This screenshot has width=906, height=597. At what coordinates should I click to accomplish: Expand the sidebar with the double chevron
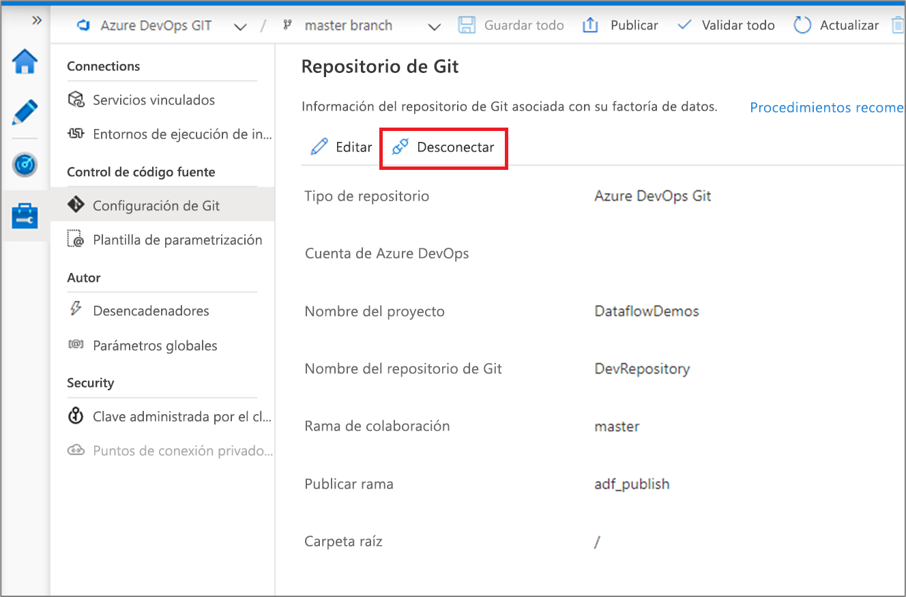(x=38, y=20)
